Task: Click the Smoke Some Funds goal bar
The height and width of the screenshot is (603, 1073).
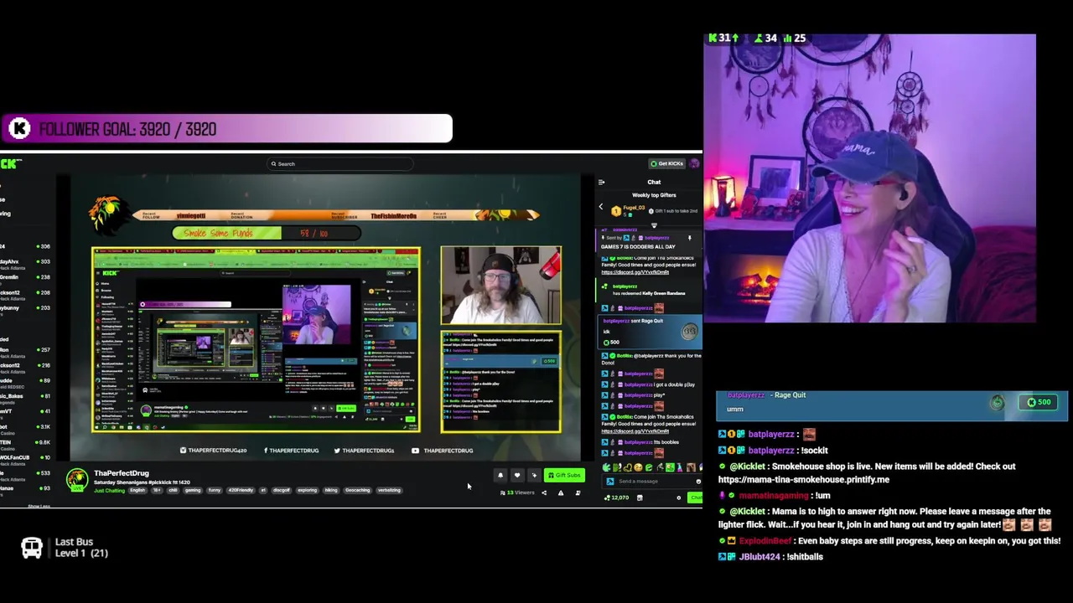Action: [267, 233]
